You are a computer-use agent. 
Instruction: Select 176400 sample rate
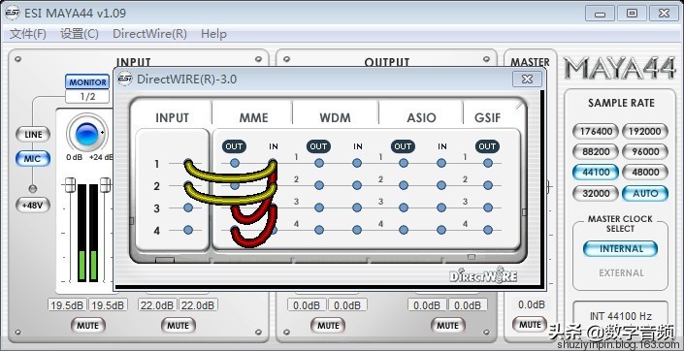click(x=596, y=131)
